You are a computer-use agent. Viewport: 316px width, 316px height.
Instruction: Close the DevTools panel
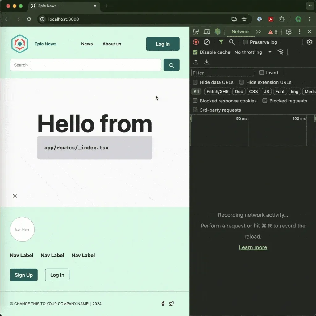(310, 32)
